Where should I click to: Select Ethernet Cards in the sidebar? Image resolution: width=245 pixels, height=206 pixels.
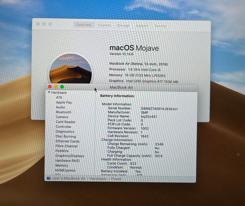click(x=68, y=141)
